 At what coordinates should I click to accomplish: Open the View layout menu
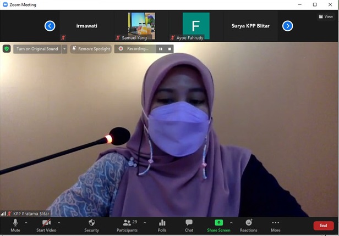pos(326,16)
